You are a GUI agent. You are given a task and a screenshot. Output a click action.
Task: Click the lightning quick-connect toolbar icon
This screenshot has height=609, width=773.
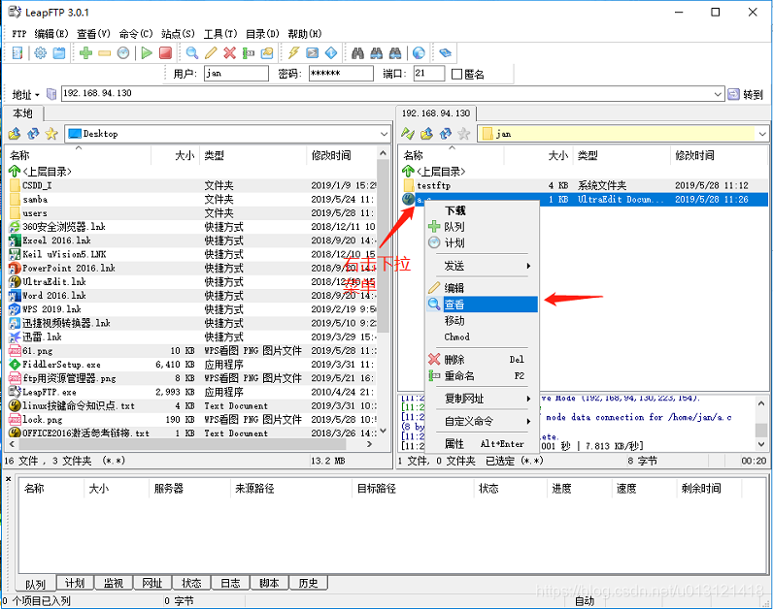(x=294, y=52)
